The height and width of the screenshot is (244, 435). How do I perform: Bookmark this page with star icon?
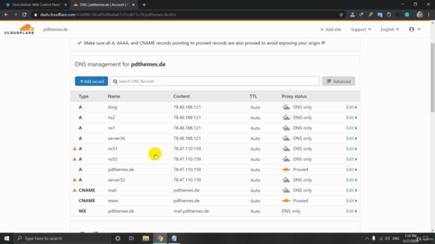tap(341, 15)
